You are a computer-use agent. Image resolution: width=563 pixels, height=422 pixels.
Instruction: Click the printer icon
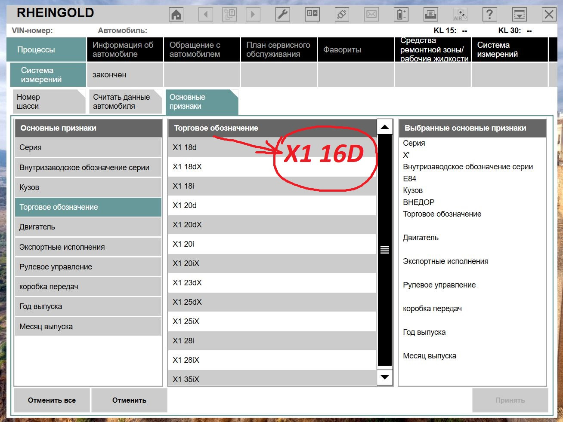tap(431, 15)
